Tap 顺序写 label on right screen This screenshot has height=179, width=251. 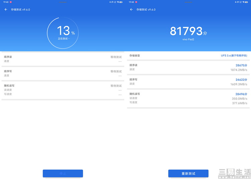coord(133,79)
